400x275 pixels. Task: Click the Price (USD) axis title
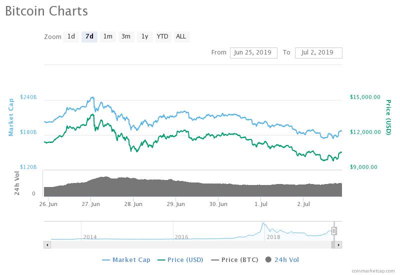[388, 117]
